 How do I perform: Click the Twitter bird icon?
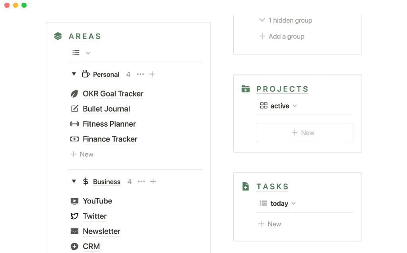click(x=74, y=216)
